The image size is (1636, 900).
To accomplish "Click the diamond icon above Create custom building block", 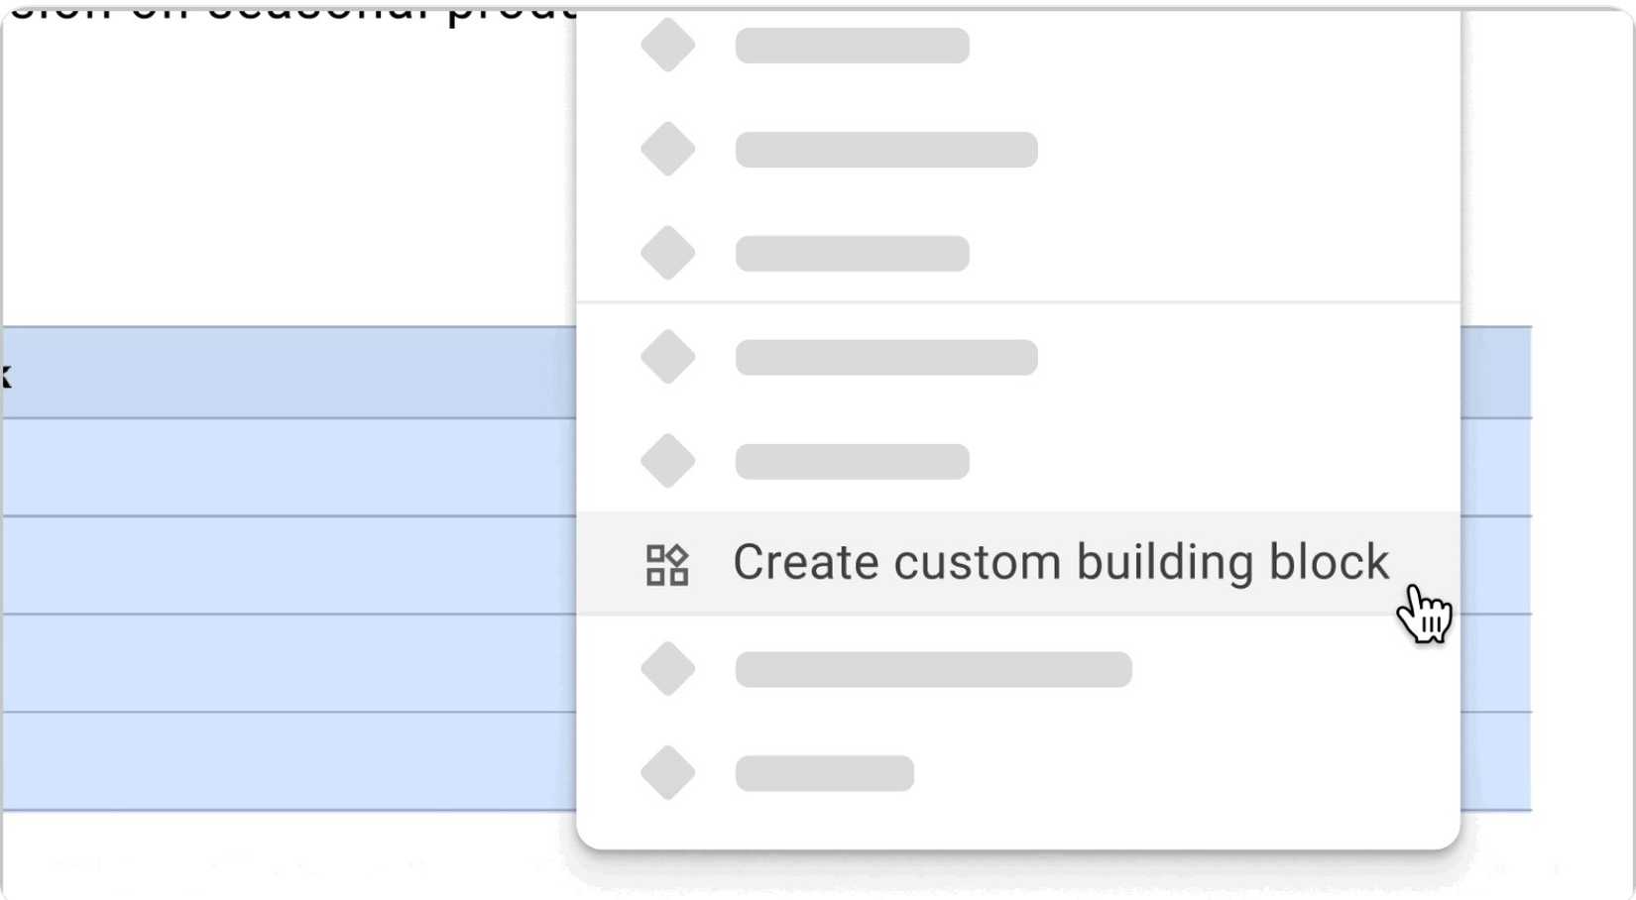I will [668, 460].
